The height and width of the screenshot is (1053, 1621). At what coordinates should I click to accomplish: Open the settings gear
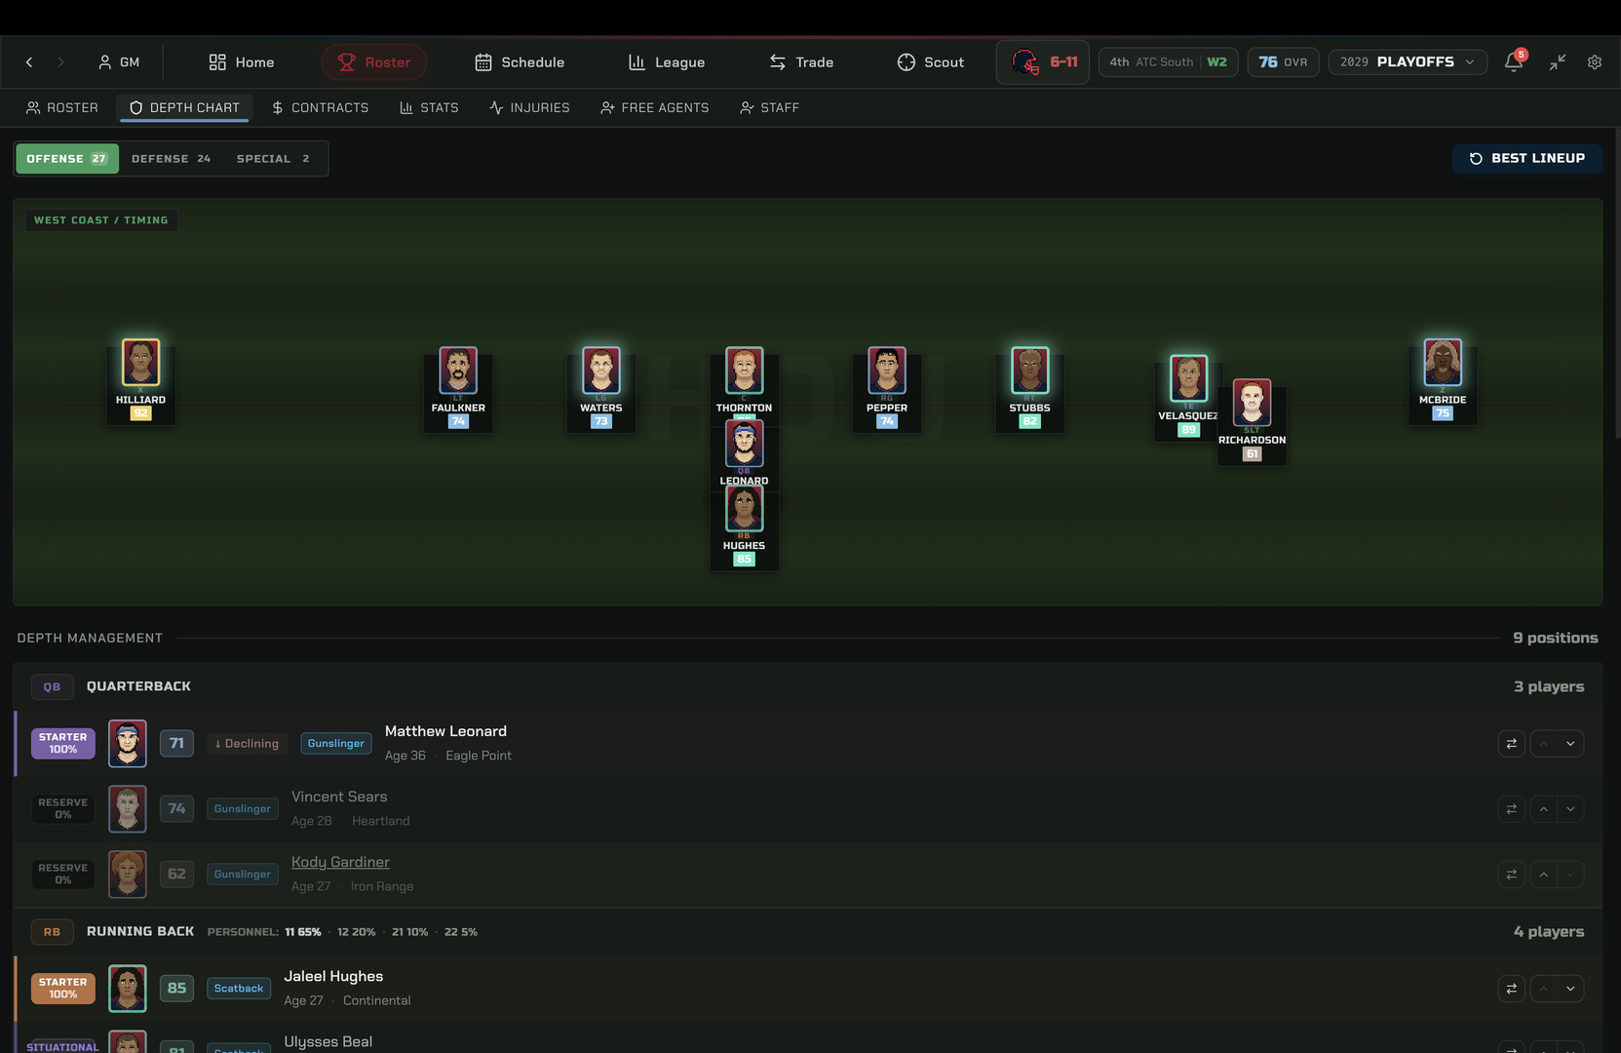pos(1595,62)
